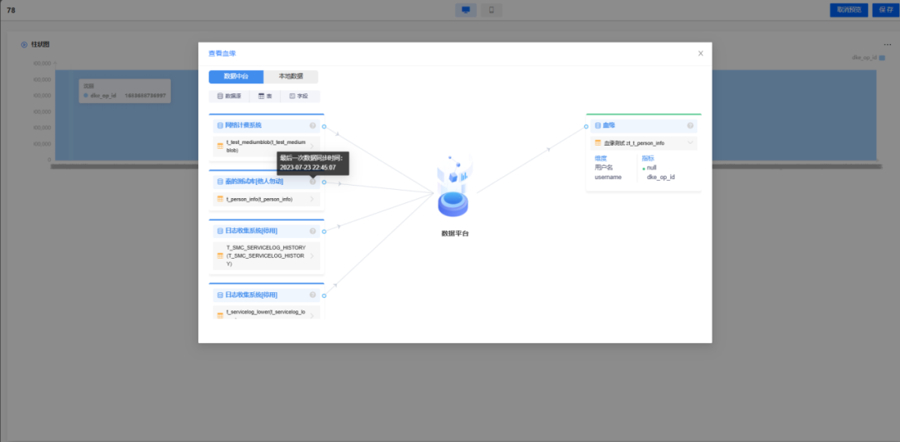Click connector node of card above t_person_info(t_person_info)

(x=324, y=182)
